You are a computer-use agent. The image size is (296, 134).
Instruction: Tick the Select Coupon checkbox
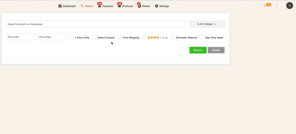coord(95,37)
